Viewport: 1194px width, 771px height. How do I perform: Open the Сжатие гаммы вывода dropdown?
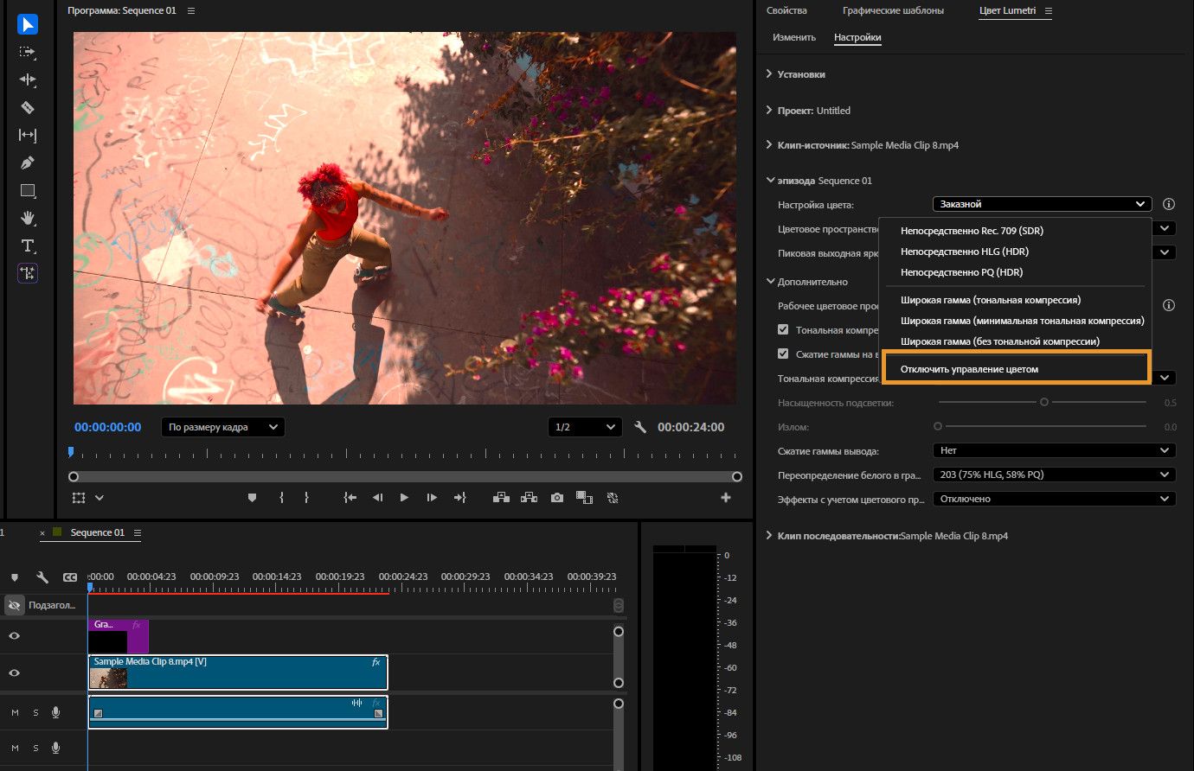1053,450
